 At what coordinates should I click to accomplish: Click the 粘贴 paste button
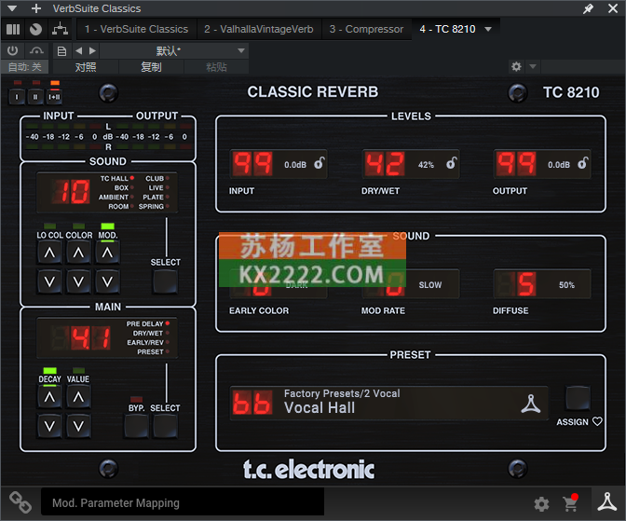click(216, 67)
